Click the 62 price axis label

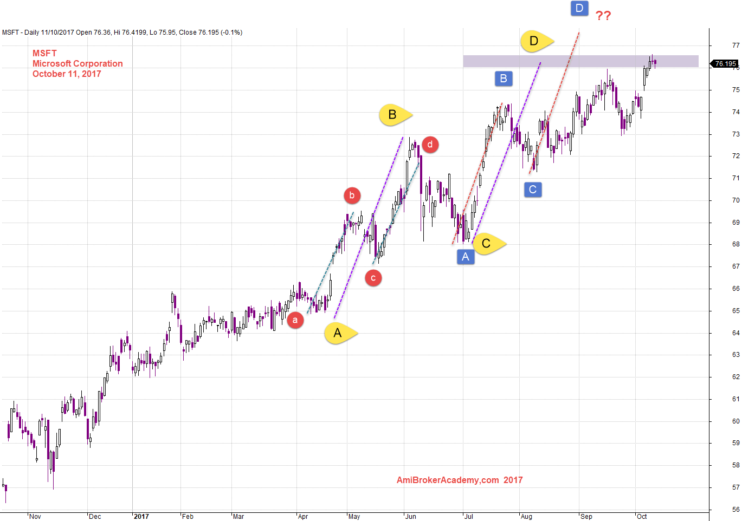click(x=735, y=377)
